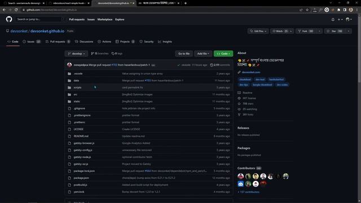Click Marketplace in top navigation
This screenshot has height=203, width=361.
pos(105,20)
